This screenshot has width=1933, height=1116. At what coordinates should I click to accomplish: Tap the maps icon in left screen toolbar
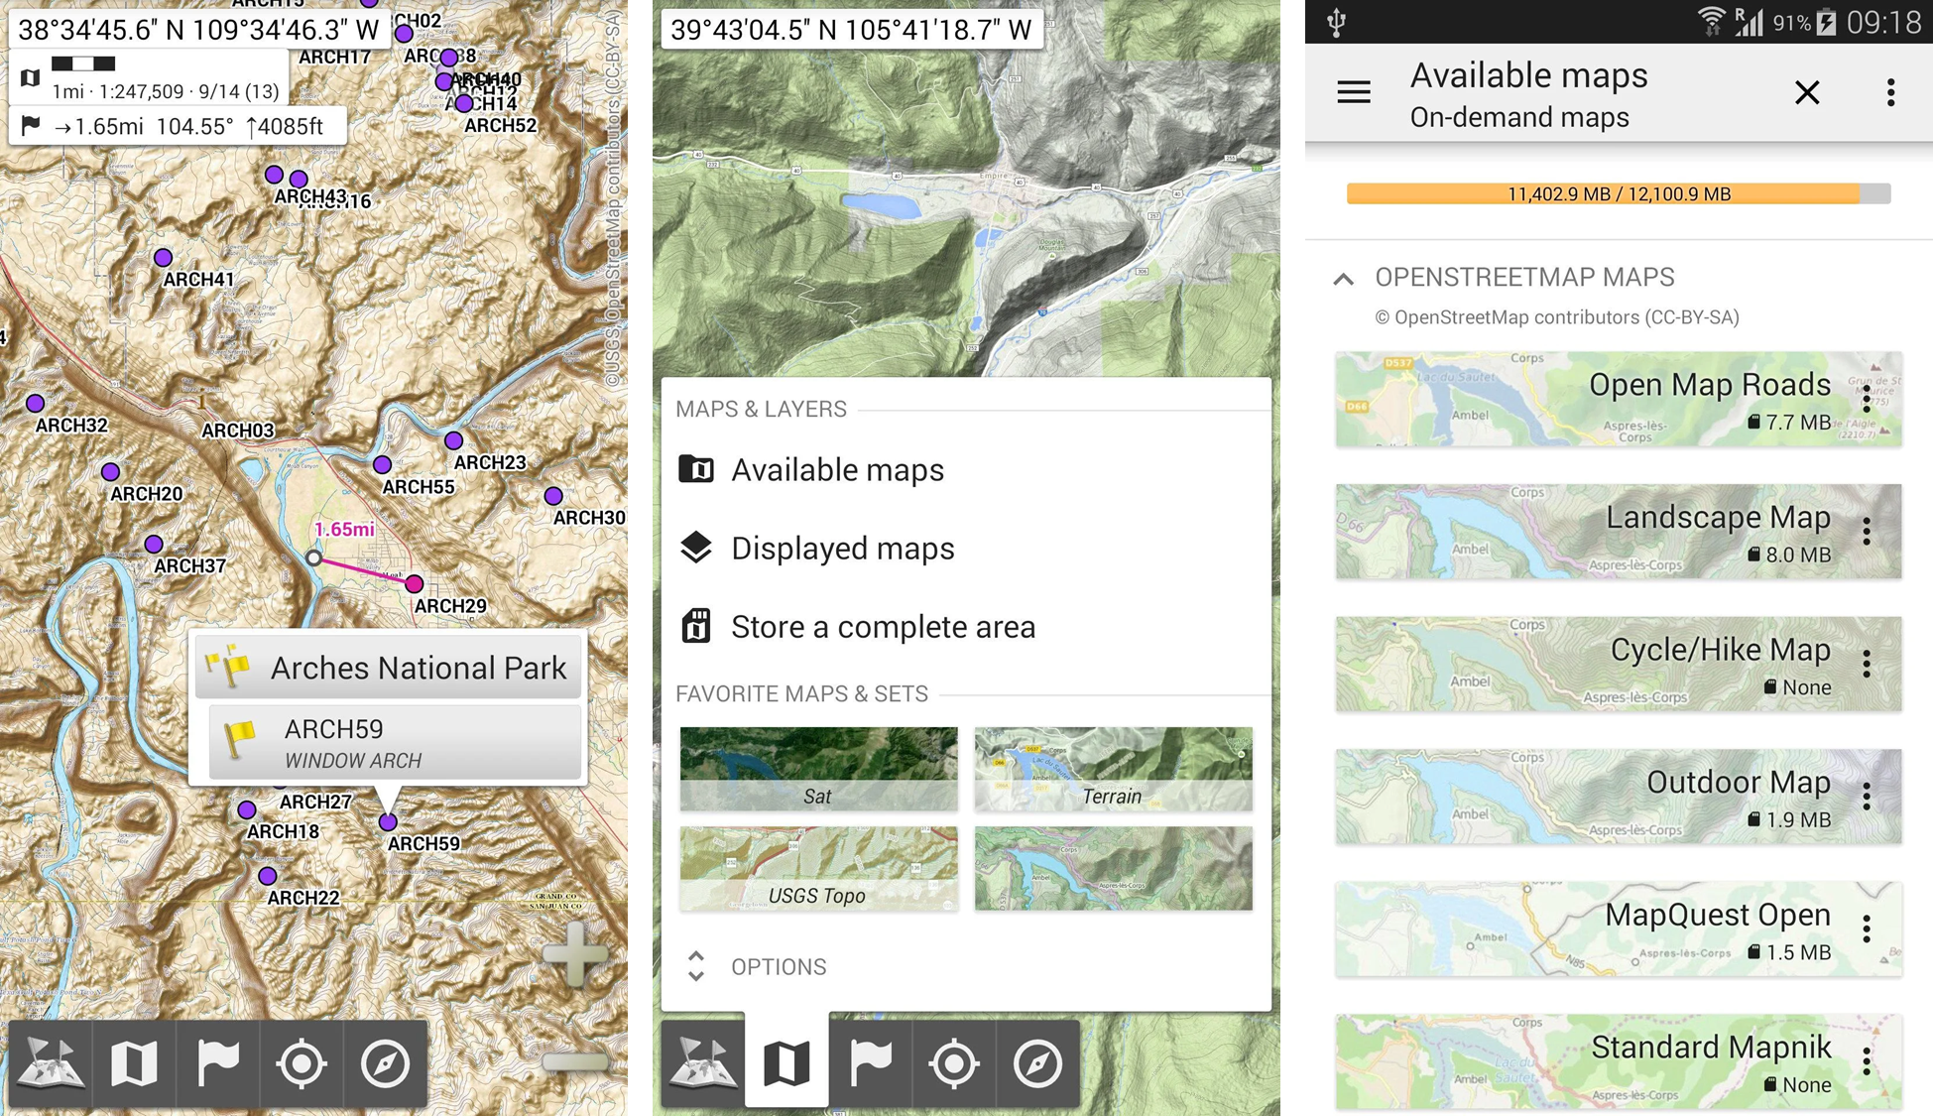pyautogui.click(x=134, y=1063)
